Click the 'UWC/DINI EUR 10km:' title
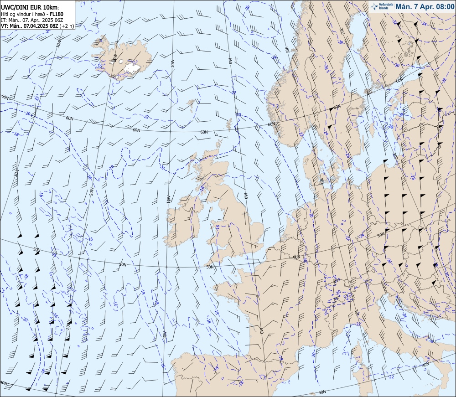Image resolution: width=456 pixels, height=397 pixels. point(30,8)
